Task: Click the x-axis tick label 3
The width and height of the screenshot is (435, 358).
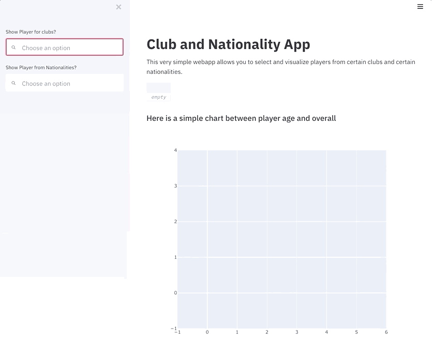Action: pyautogui.click(x=297, y=332)
